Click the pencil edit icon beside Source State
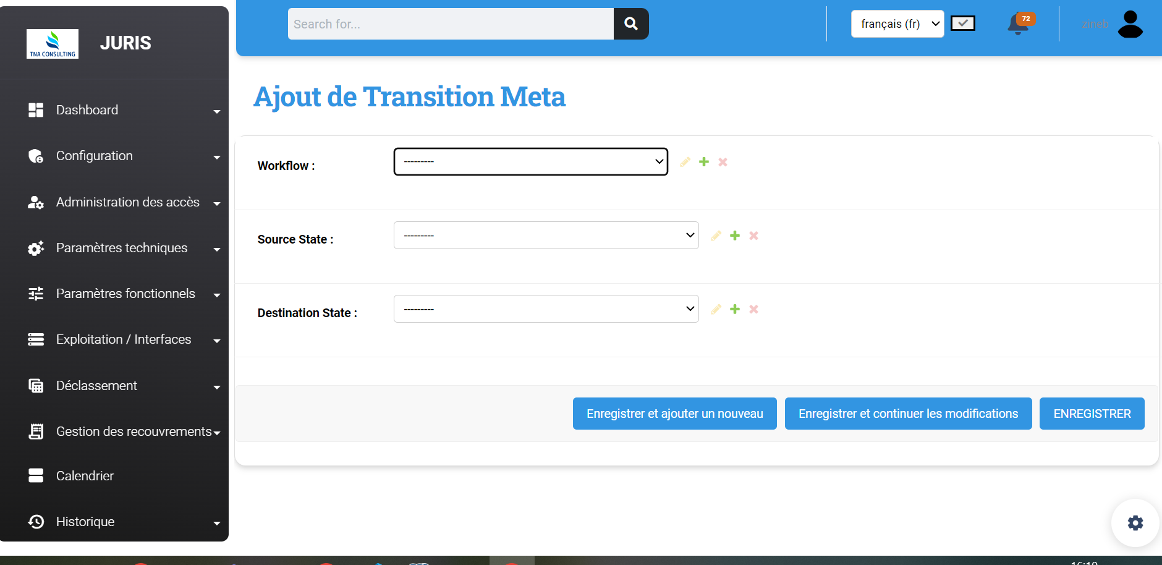1162x565 pixels. click(716, 236)
